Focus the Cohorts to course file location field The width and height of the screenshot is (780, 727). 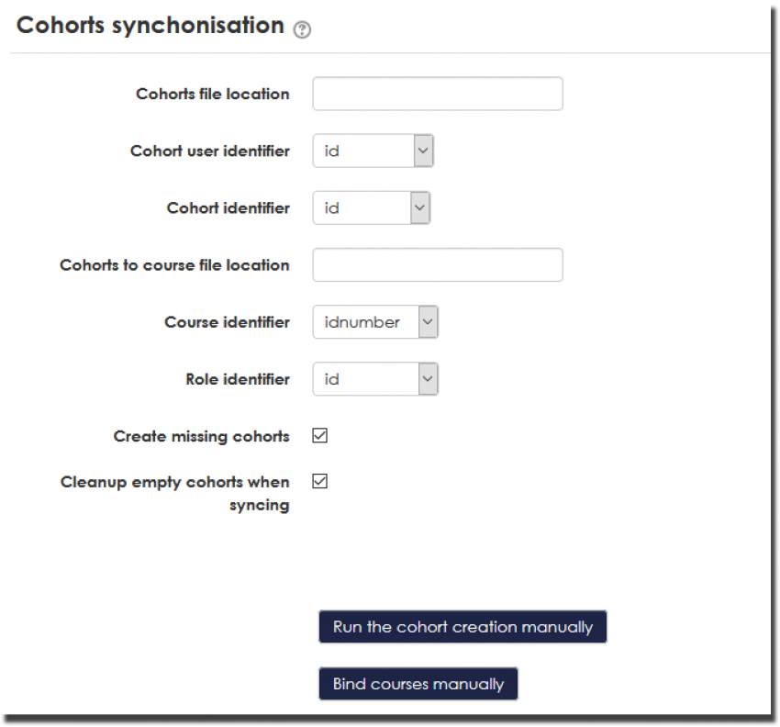pos(437,265)
